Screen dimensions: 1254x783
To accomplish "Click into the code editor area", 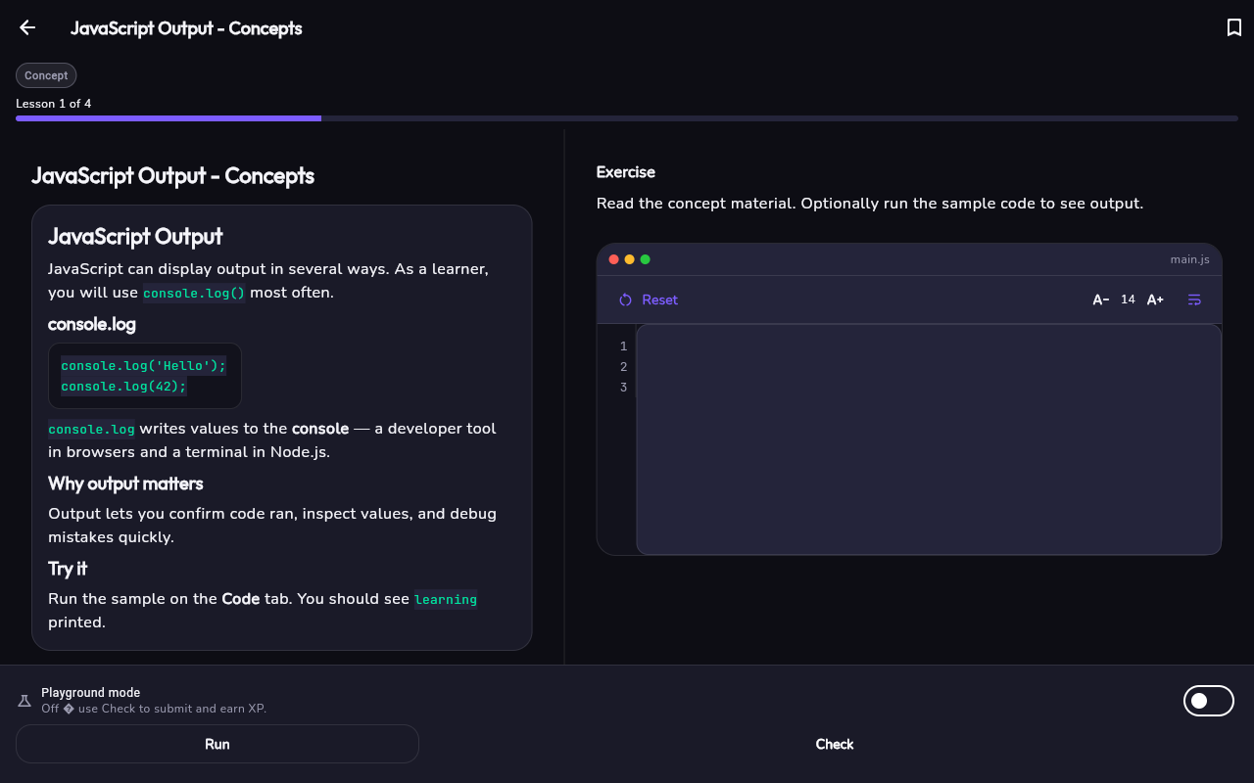I will [x=929, y=439].
